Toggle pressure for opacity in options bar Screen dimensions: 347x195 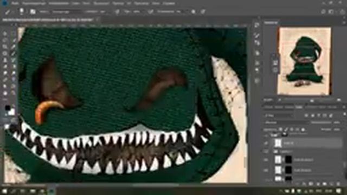point(117,11)
